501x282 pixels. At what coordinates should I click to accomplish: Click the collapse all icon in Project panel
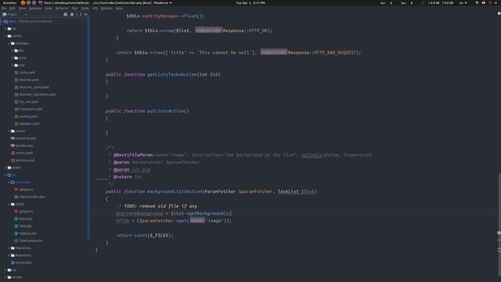pyautogui.click(x=72, y=14)
